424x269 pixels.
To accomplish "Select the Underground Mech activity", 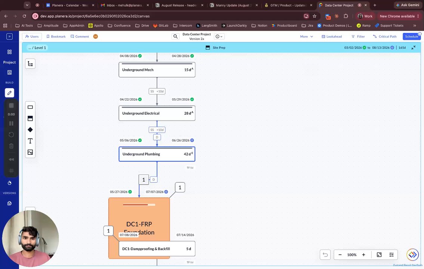I will point(157,70).
